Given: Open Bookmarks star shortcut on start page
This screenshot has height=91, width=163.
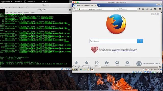Looking at the screenshot, I should pos(87,63).
